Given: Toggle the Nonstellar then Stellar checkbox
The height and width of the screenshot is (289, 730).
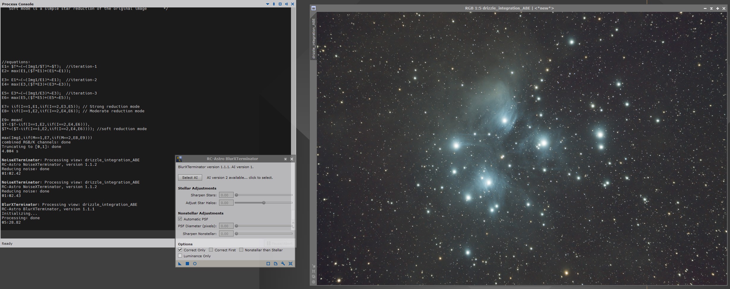Looking at the screenshot, I should 241,250.
